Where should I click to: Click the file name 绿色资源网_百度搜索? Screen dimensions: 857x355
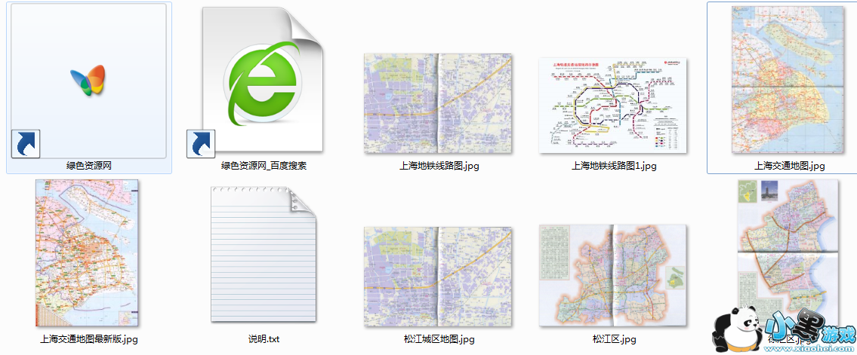coord(264,166)
